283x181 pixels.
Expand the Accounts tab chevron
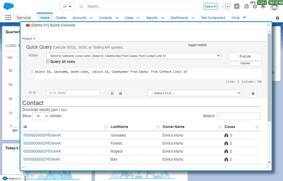click(91, 18)
